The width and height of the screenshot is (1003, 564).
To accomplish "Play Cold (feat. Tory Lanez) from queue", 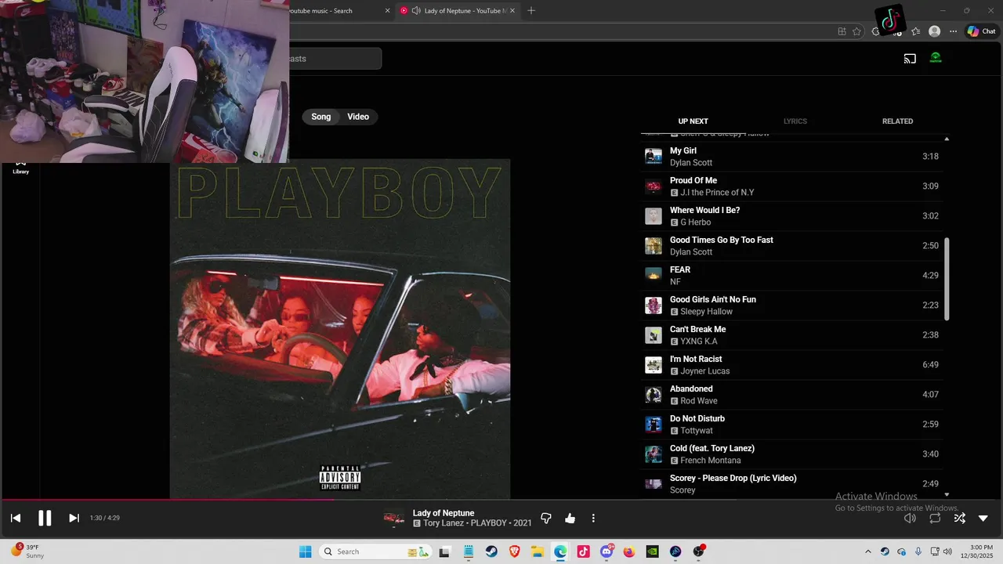I will pyautogui.click(x=791, y=454).
